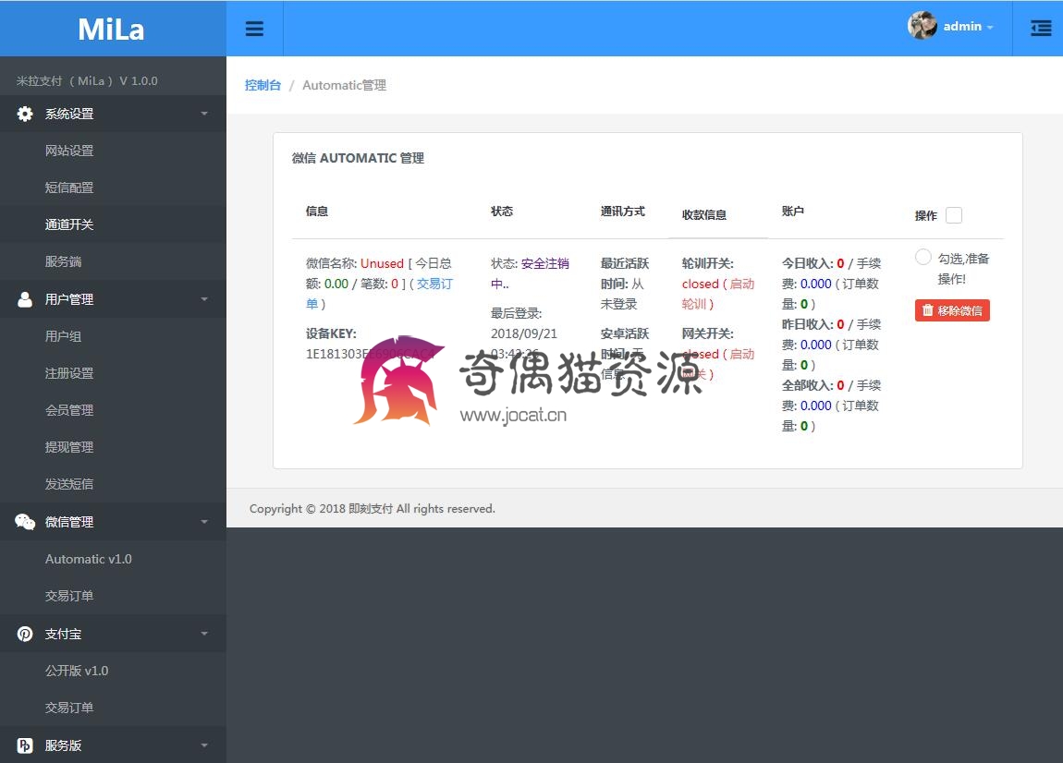Click the icon beside 服务版
The height and width of the screenshot is (763, 1063).
coord(25,745)
